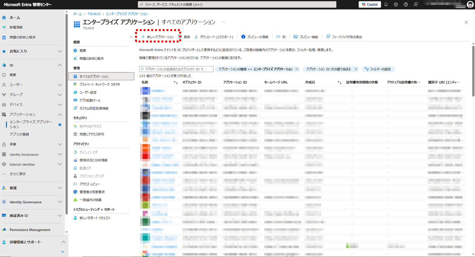Click 列 columns toolbar button
Viewport: 475px width, 257px height.
281,37
